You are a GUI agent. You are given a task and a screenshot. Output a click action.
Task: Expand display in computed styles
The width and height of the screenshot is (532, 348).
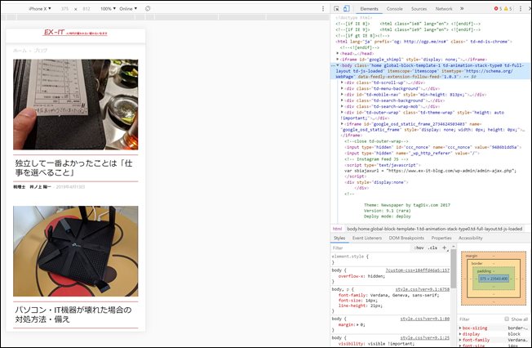tap(460, 334)
